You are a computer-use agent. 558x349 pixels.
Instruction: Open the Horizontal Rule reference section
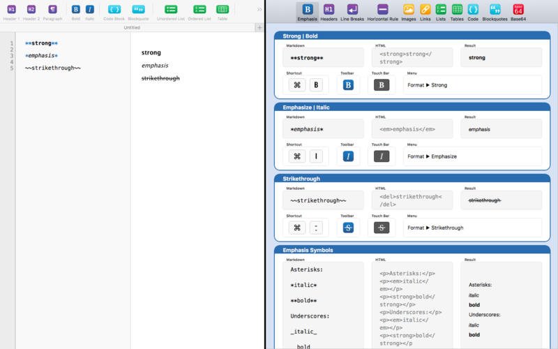(x=383, y=10)
